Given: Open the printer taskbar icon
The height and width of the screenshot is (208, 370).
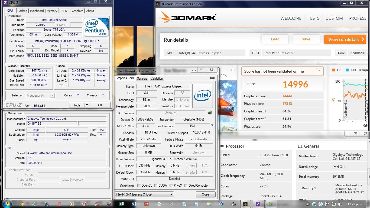Looking at the screenshot, I should 159,204.
